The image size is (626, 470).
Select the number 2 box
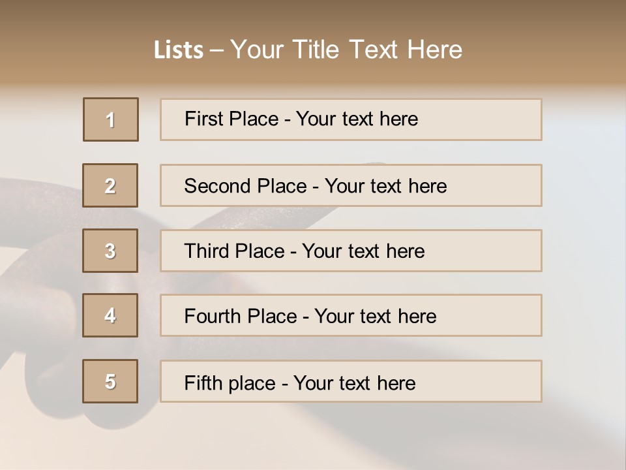point(110,185)
